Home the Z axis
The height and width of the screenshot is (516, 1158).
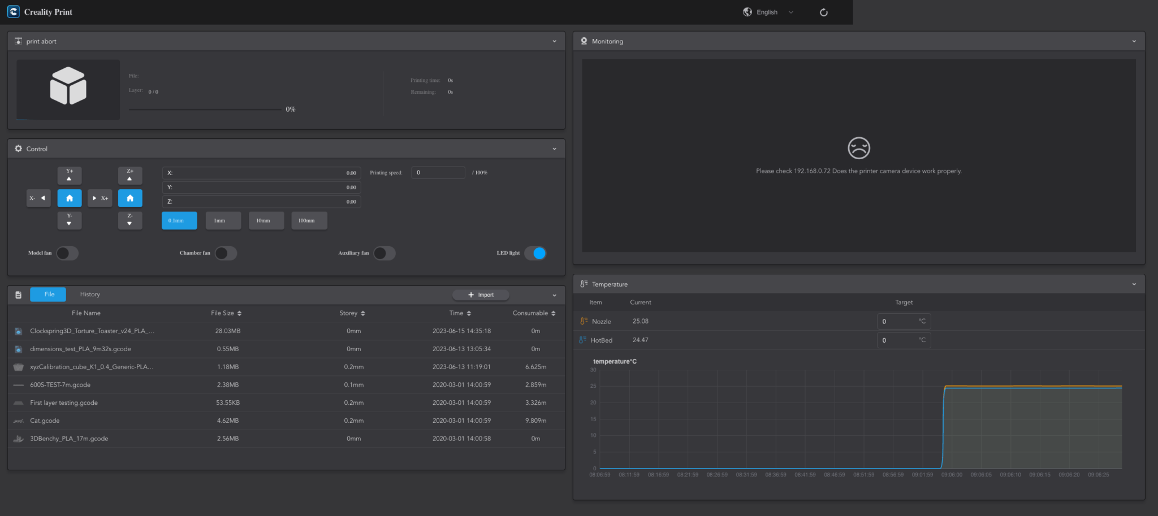click(130, 198)
